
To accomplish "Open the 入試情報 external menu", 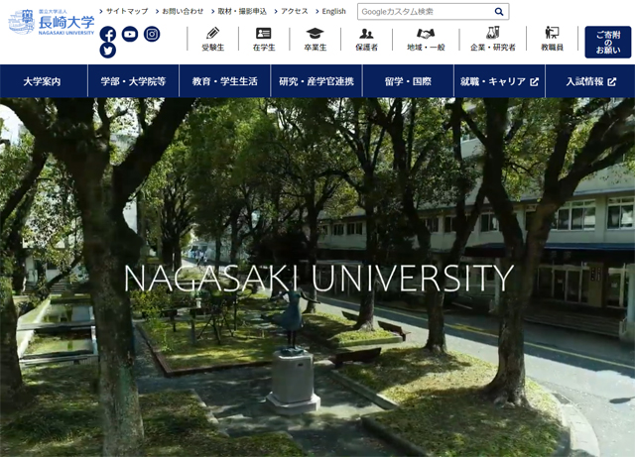I will click(x=591, y=81).
